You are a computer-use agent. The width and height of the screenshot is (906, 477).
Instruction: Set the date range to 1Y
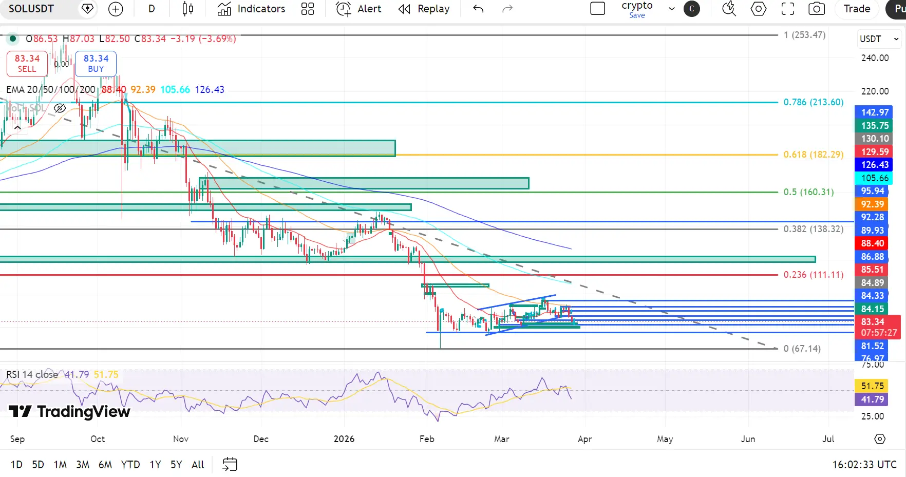[x=155, y=465]
